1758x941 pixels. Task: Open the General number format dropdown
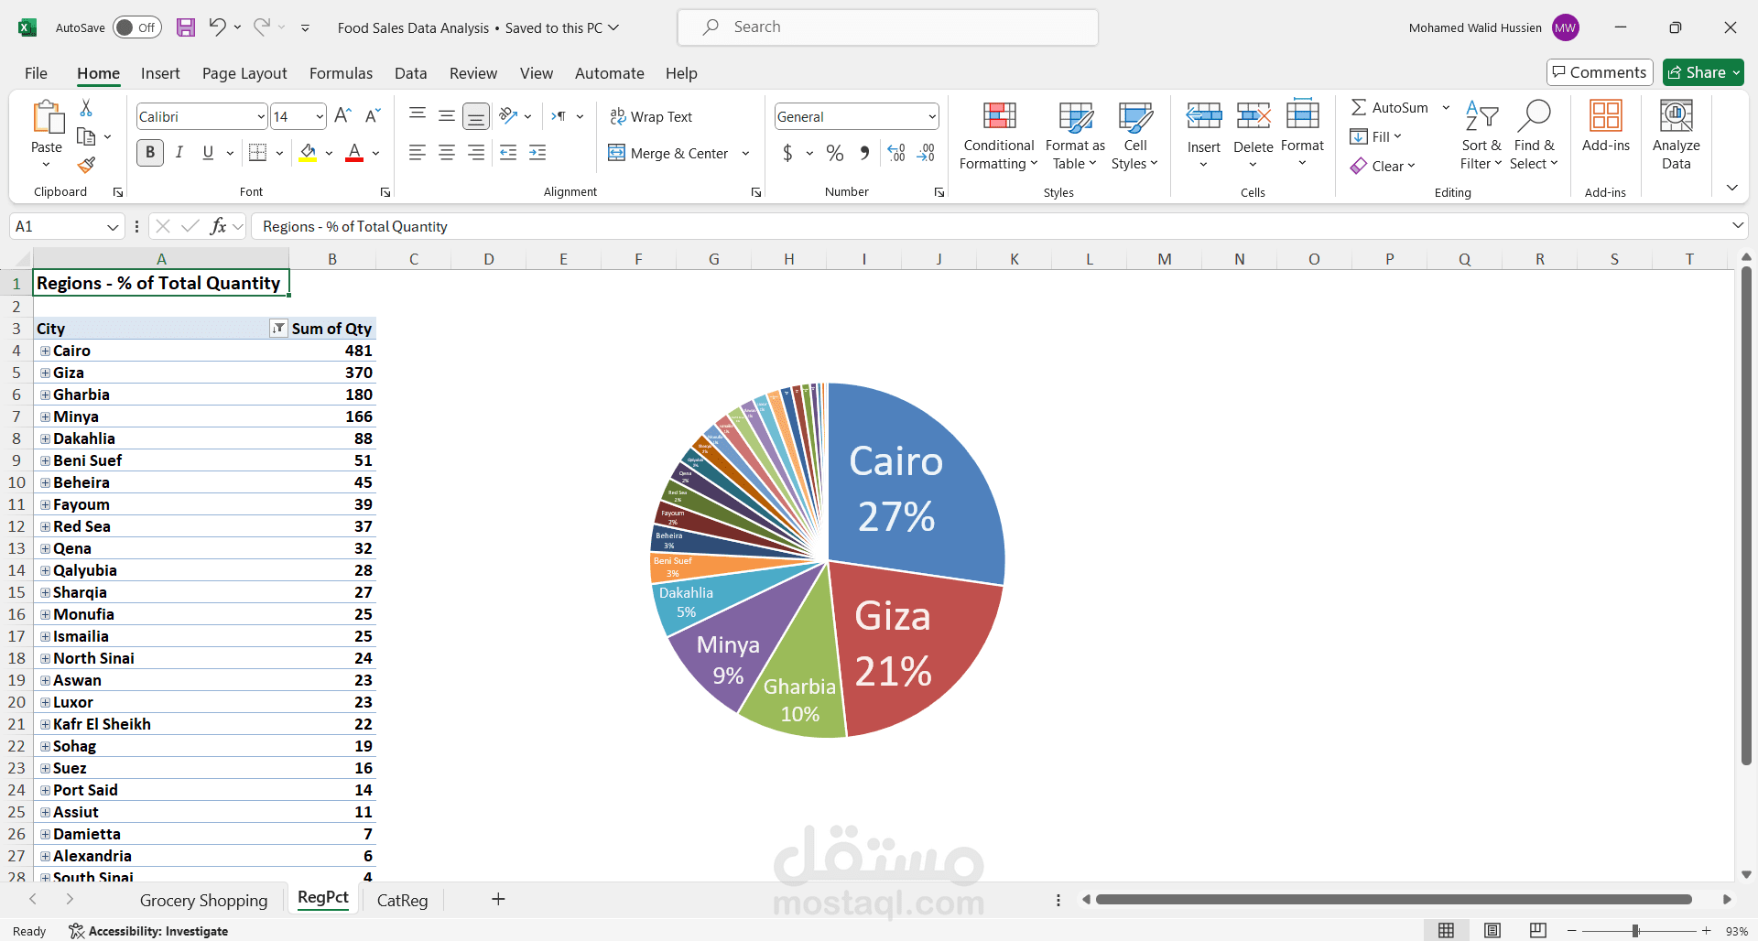coord(931,116)
